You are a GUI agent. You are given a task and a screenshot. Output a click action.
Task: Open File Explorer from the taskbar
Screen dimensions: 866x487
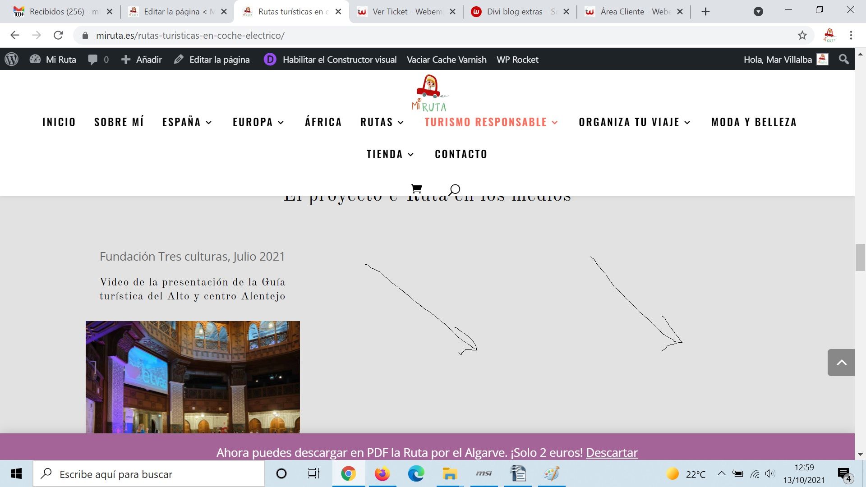(x=450, y=474)
